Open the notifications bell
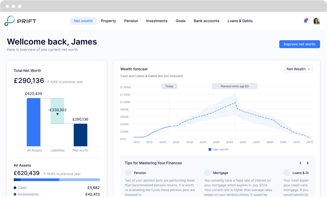 [305, 21]
